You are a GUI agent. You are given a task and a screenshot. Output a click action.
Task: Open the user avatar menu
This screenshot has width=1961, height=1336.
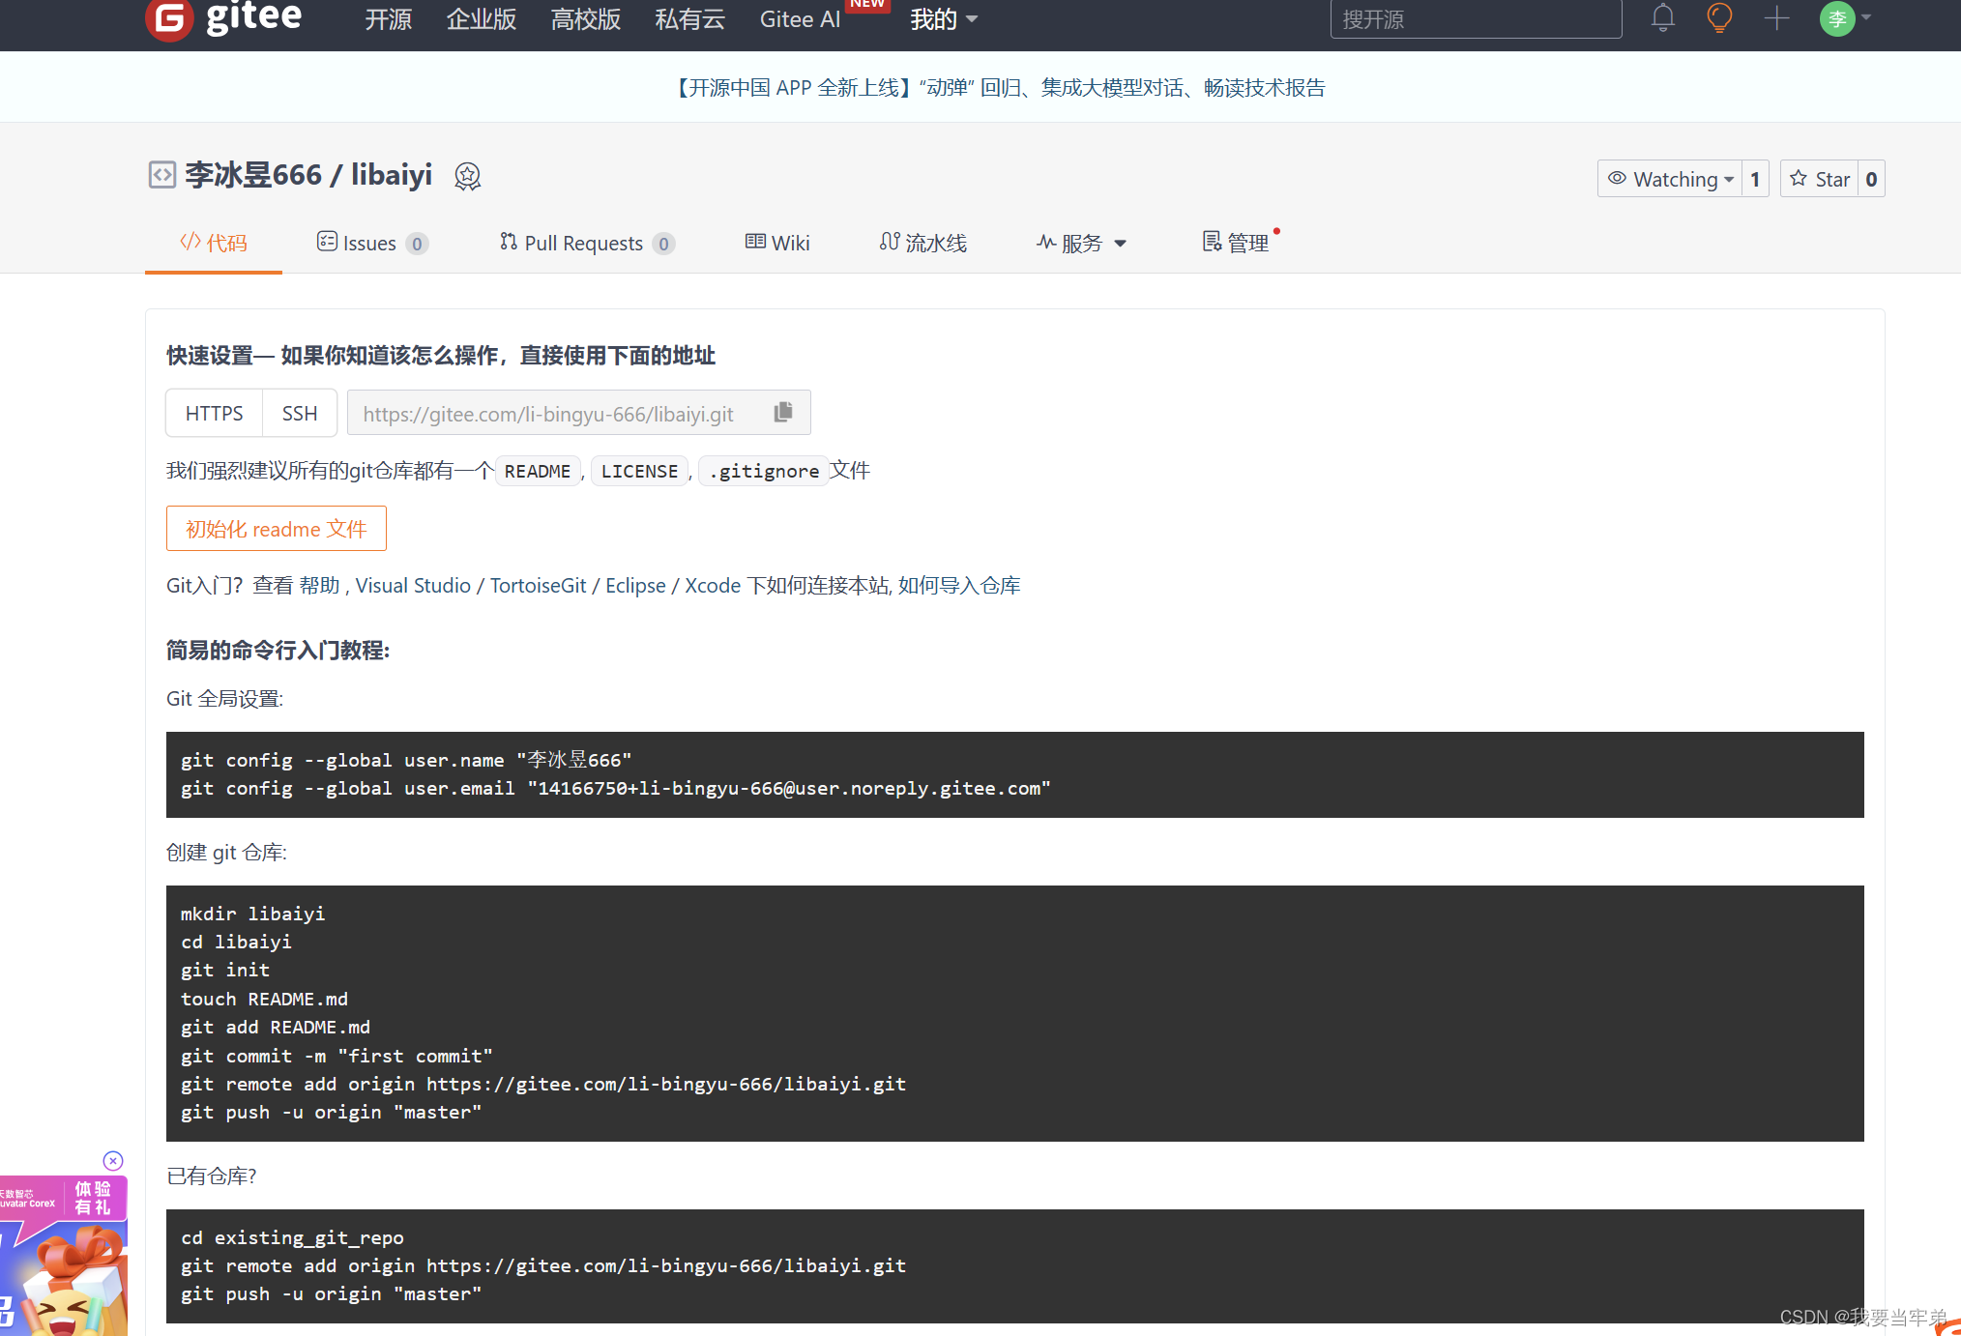1837,18
